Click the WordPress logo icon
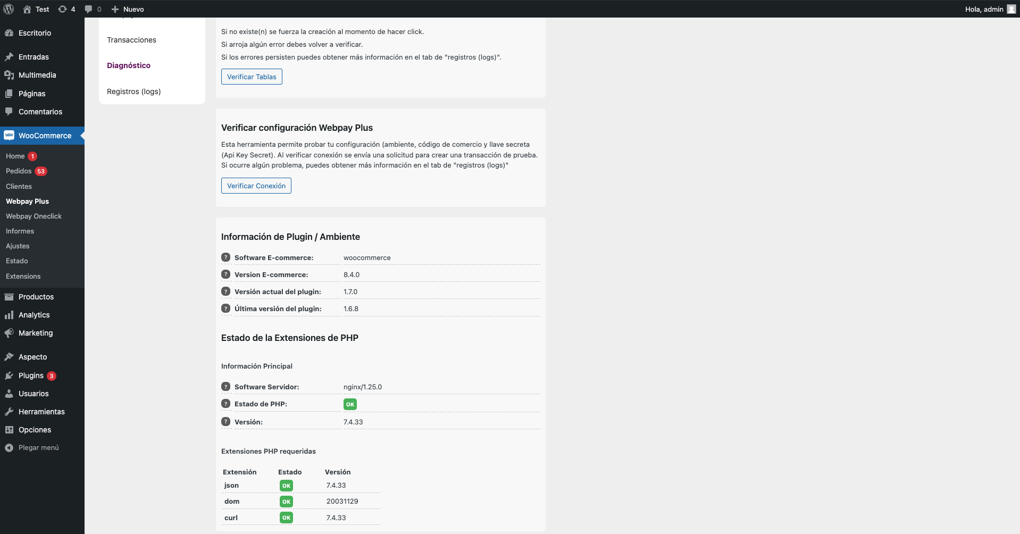The image size is (1020, 534). (9, 9)
